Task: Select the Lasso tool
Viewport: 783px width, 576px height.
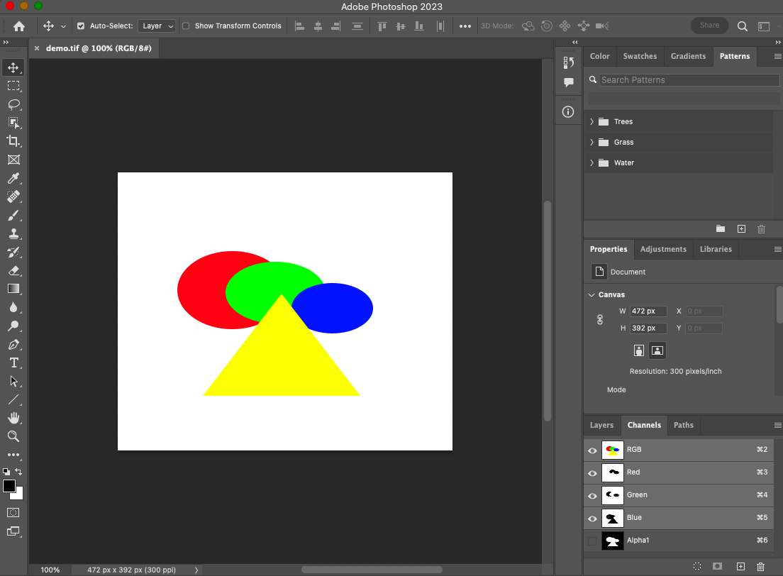Action: [13, 104]
